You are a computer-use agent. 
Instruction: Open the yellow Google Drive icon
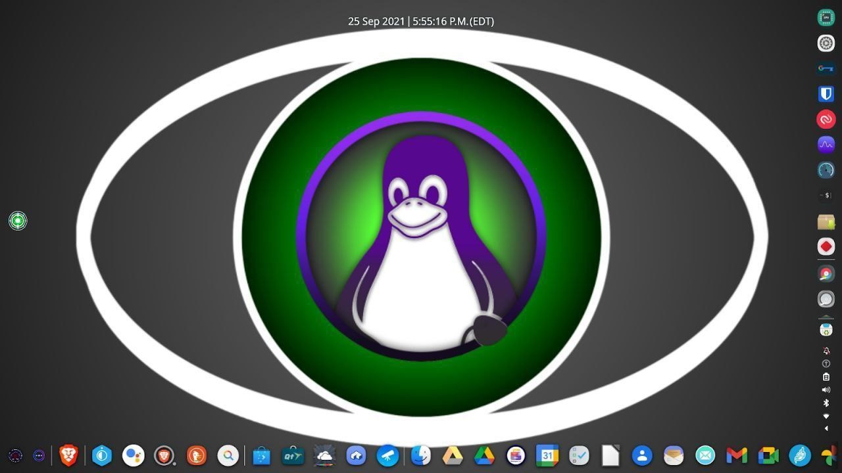[453, 455]
